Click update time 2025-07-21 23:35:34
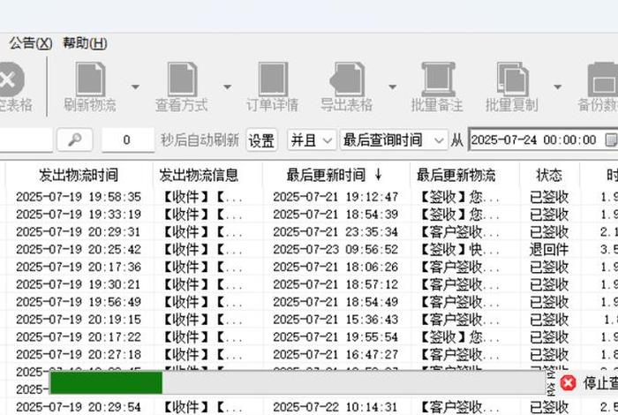 click(335, 231)
